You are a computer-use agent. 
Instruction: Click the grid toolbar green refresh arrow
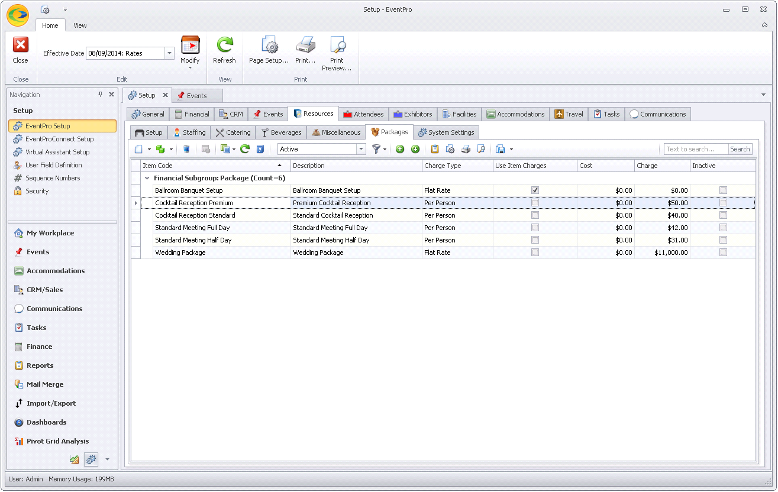pos(244,149)
